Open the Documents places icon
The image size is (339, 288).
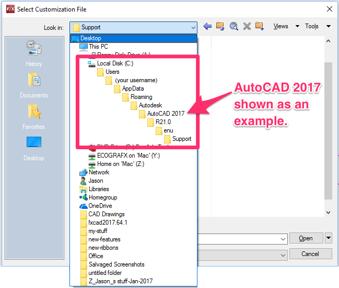(x=34, y=85)
